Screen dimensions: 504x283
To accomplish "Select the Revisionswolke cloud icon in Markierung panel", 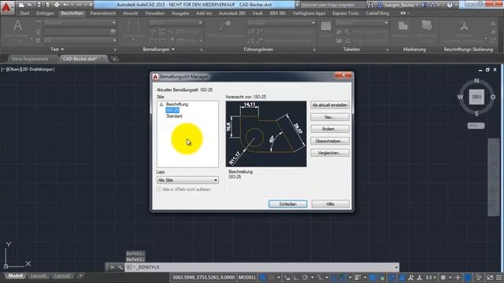I will (427, 26).
